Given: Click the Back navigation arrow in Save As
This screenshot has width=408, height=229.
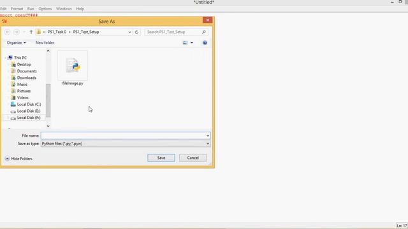Looking at the screenshot, I should pyautogui.click(x=8, y=32).
